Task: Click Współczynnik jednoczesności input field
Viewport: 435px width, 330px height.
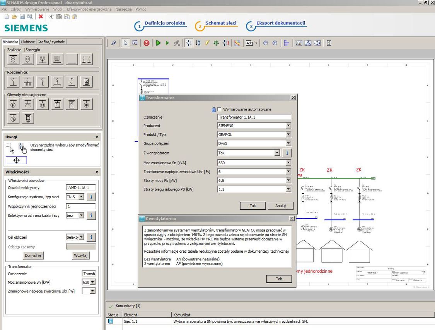Action: tap(81, 206)
